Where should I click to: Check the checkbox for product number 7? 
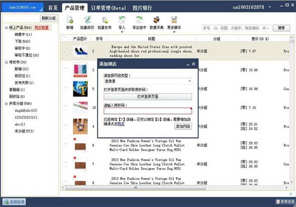pos(65,164)
